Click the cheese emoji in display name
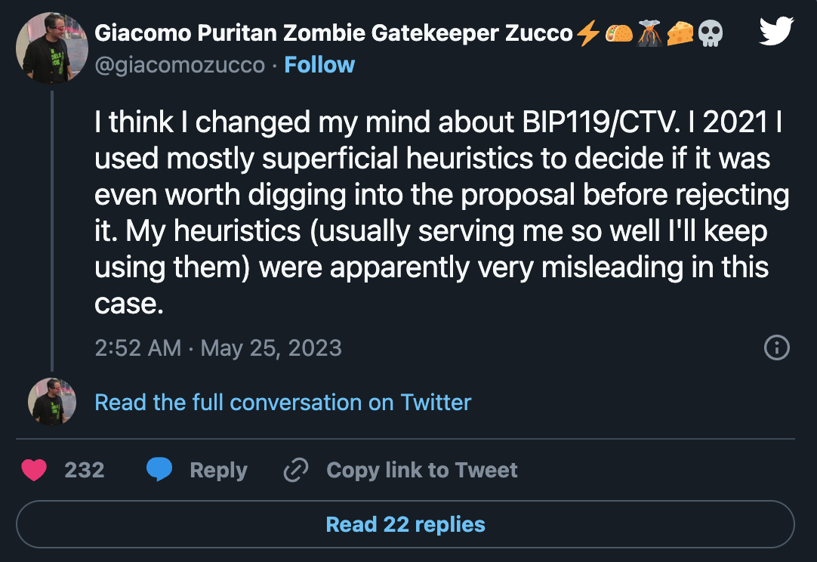This screenshot has width=817, height=562. pyautogui.click(x=680, y=33)
